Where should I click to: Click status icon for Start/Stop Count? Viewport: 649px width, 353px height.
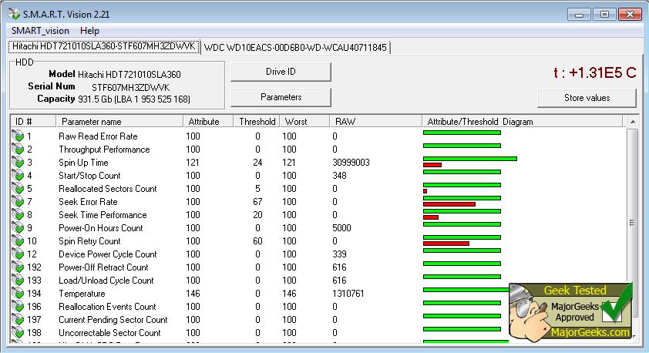click(x=18, y=176)
